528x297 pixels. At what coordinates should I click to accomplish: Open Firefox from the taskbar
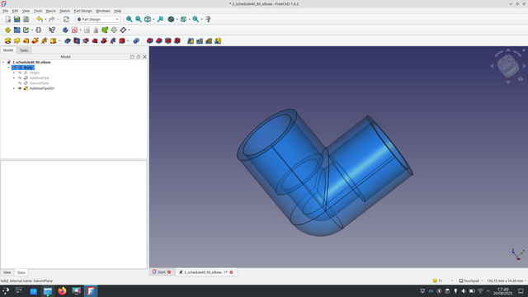62,291
